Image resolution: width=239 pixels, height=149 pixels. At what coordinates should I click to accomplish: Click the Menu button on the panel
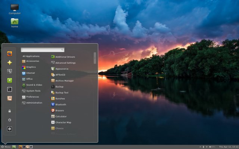(6, 147)
